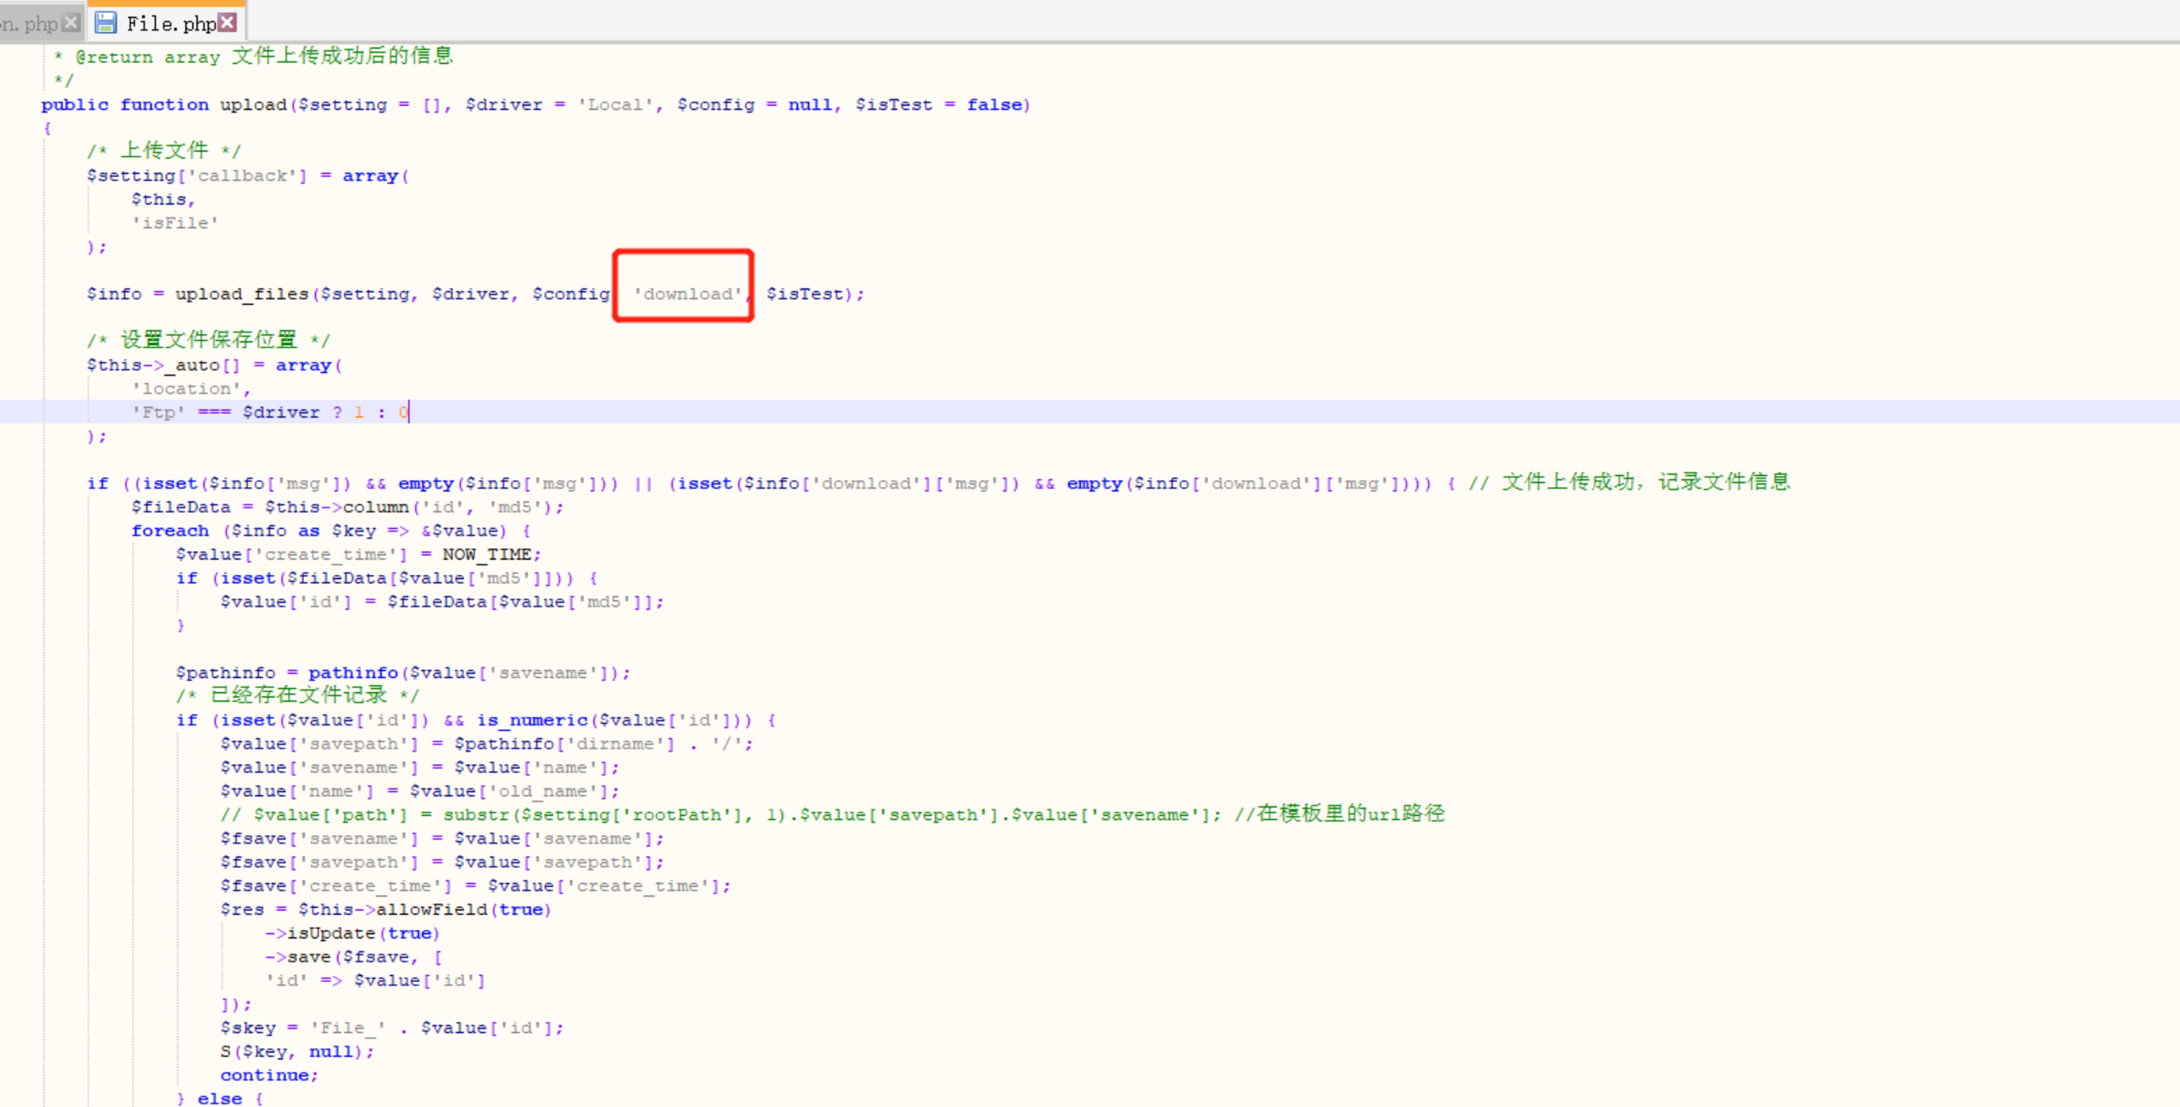This screenshot has width=2180, height=1107.
Task: Click the 'Ftp' === $driver expression
Action: (226, 413)
